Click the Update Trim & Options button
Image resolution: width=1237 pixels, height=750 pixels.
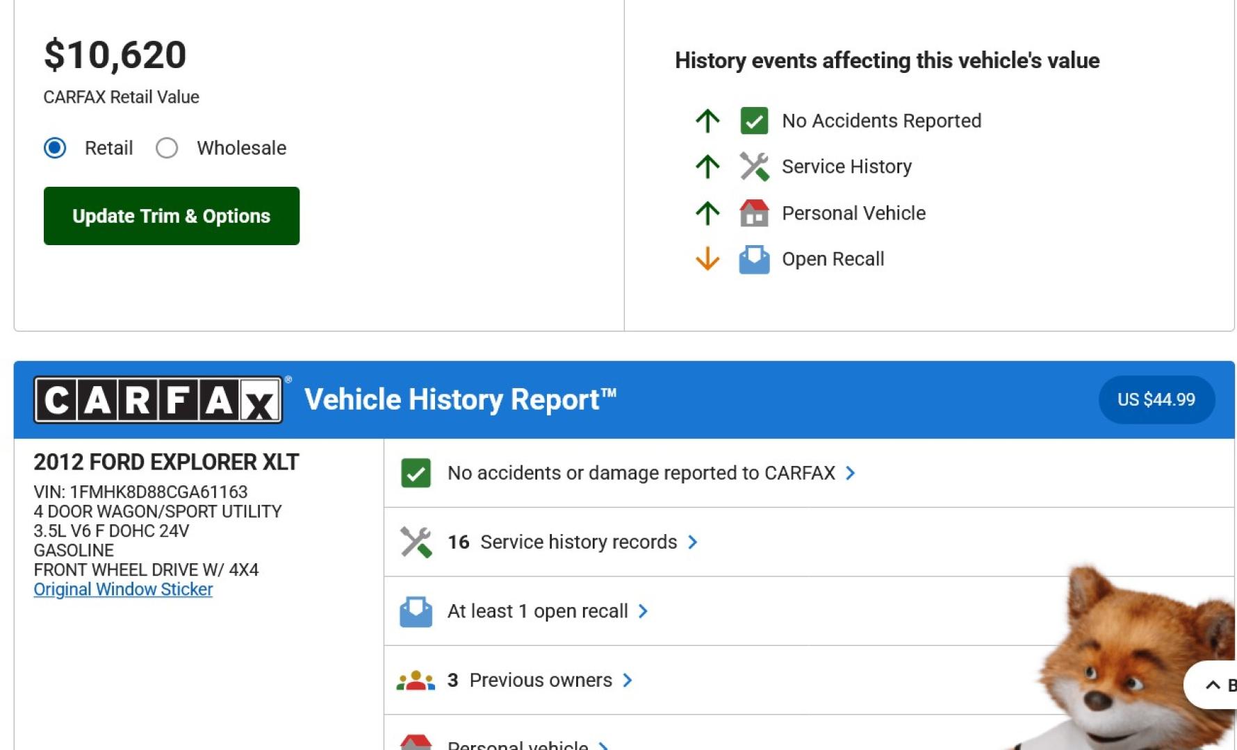pos(172,216)
